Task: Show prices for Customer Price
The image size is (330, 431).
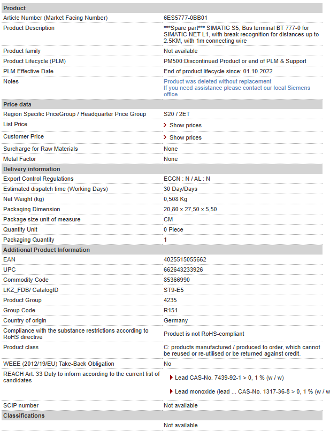Action: (x=186, y=137)
